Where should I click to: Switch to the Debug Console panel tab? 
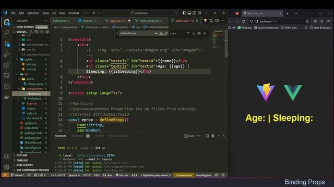pyautogui.click(x=118, y=136)
